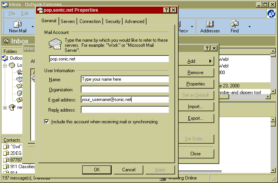Viewport: 278px width, 183px height.
Task: Click message list scroll down arrow
Action: pyautogui.click(x=273, y=91)
